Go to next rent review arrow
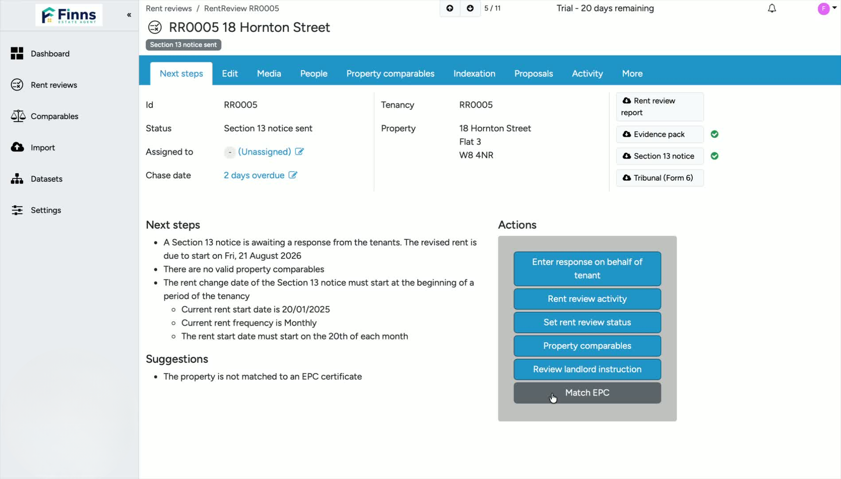The width and height of the screenshot is (841, 479). (x=470, y=8)
